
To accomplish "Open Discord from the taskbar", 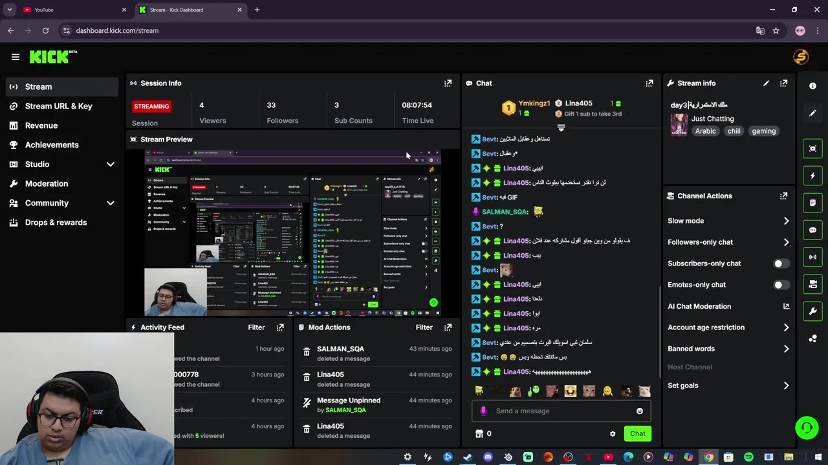I will tap(488, 457).
